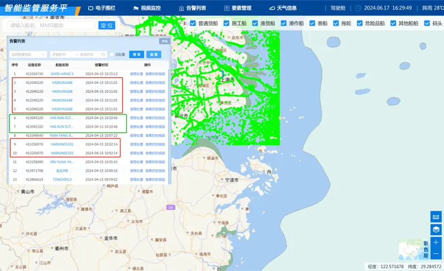Click the 开始时间 start time field
This screenshot has width=444, height=271.
coord(59,54)
